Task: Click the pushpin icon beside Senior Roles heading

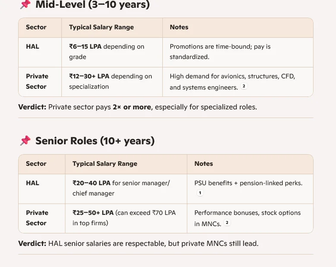Action: (x=25, y=141)
